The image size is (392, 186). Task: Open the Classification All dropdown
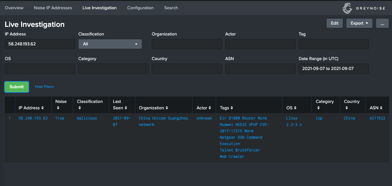point(110,44)
